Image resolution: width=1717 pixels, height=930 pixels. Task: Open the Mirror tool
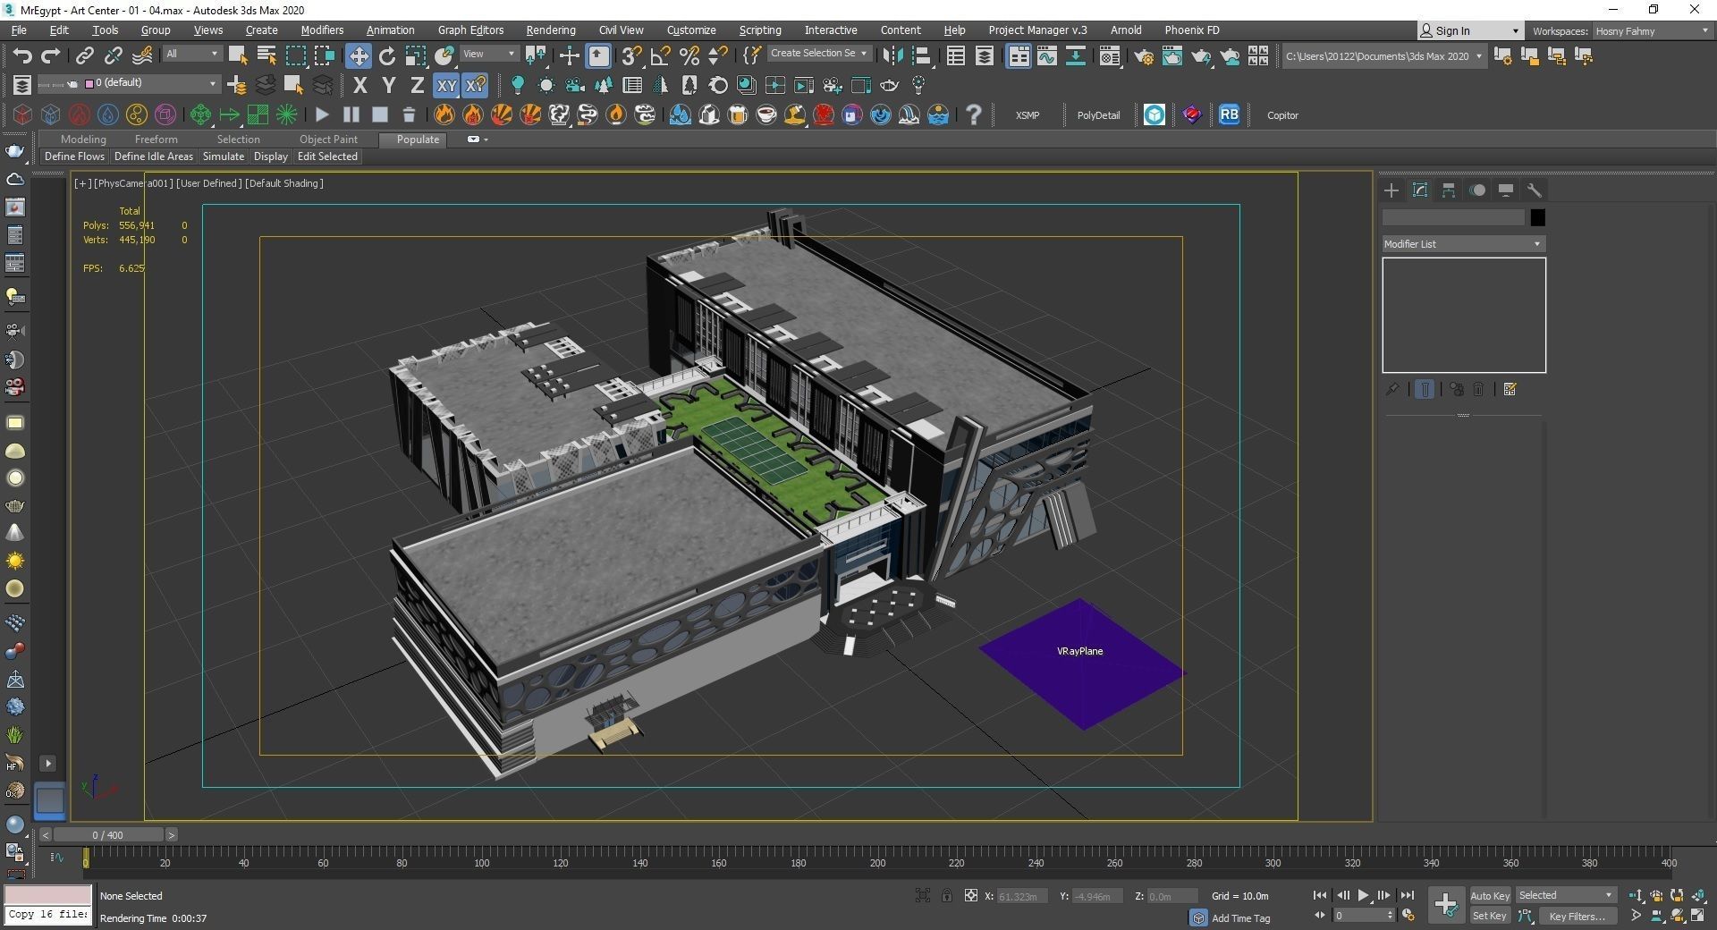(x=892, y=56)
